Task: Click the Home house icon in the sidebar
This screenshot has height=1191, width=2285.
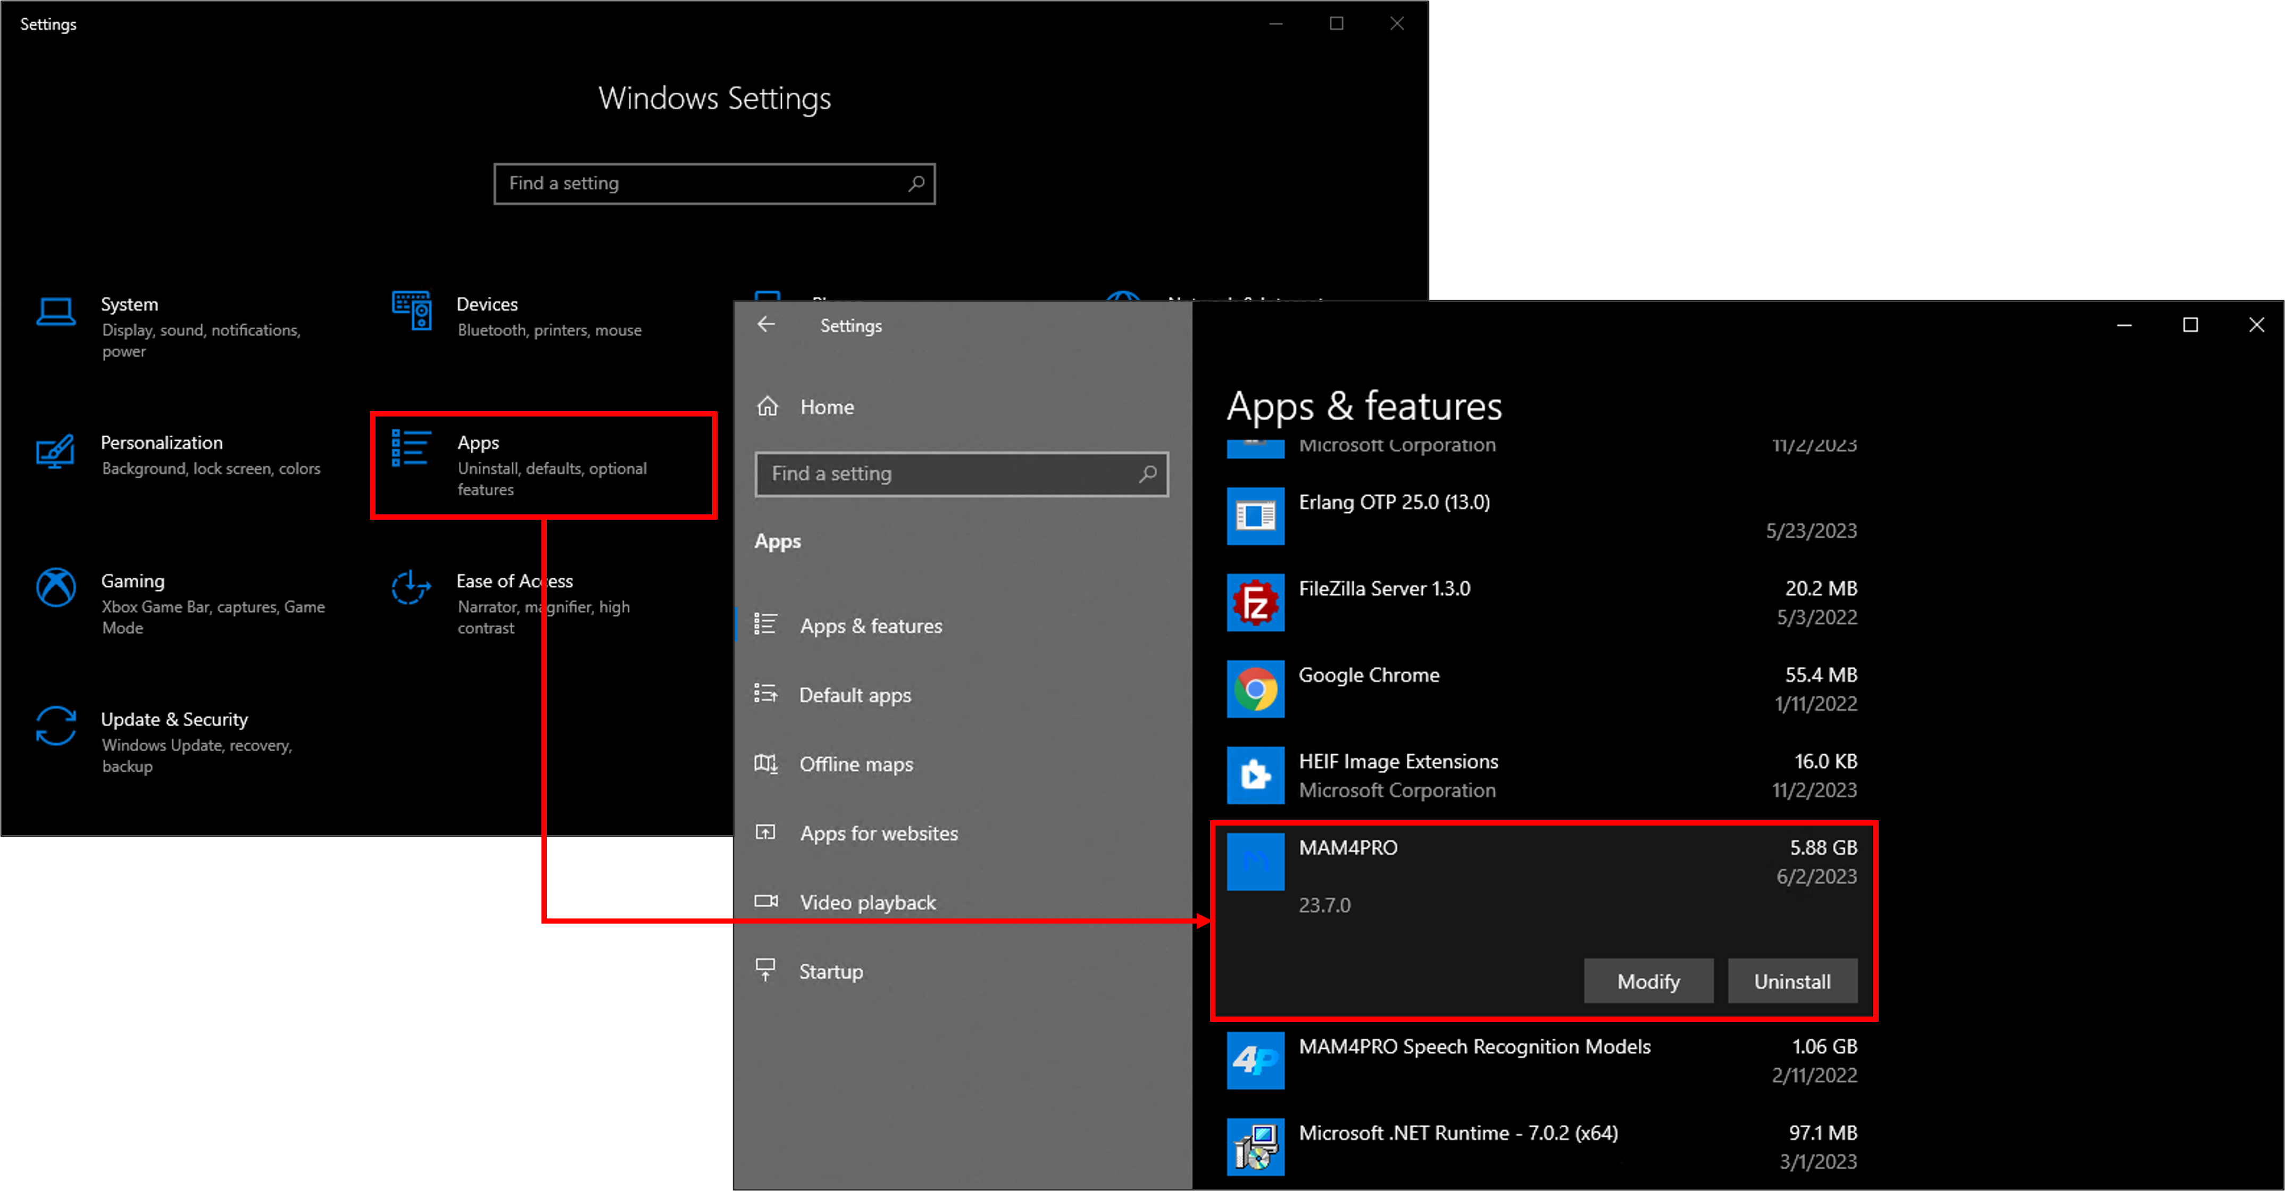Action: point(768,407)
